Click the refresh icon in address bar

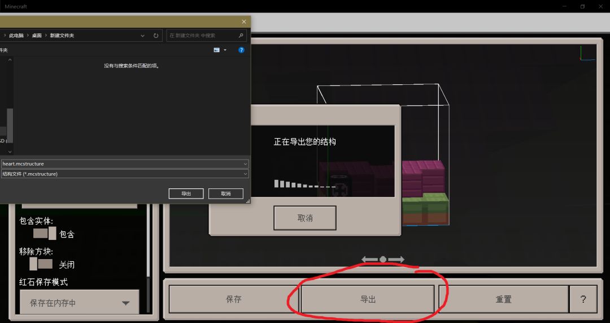click(156, 36)
